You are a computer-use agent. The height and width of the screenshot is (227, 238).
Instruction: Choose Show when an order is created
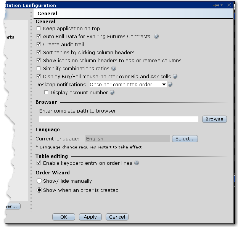click(39, 190)
